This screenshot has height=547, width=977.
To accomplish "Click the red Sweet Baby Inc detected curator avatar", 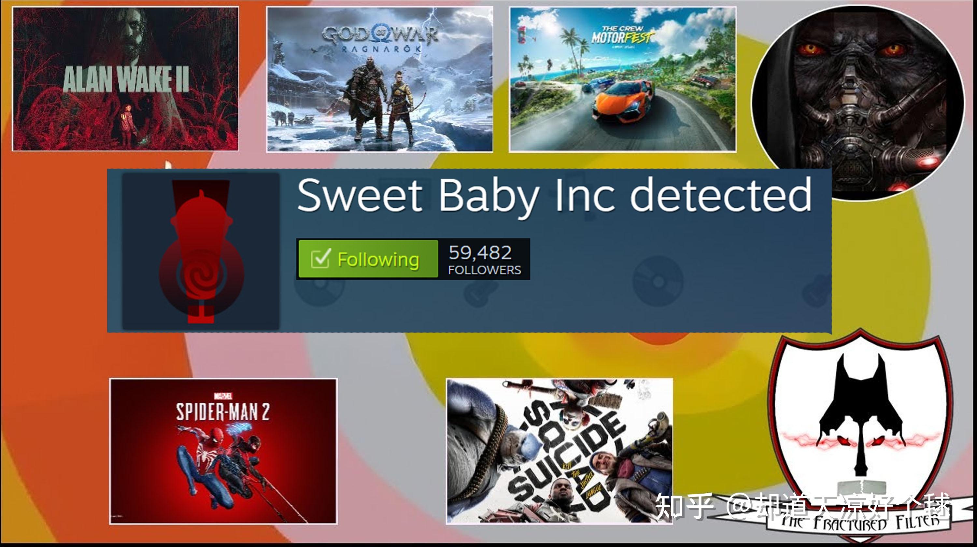I will 201,251.
